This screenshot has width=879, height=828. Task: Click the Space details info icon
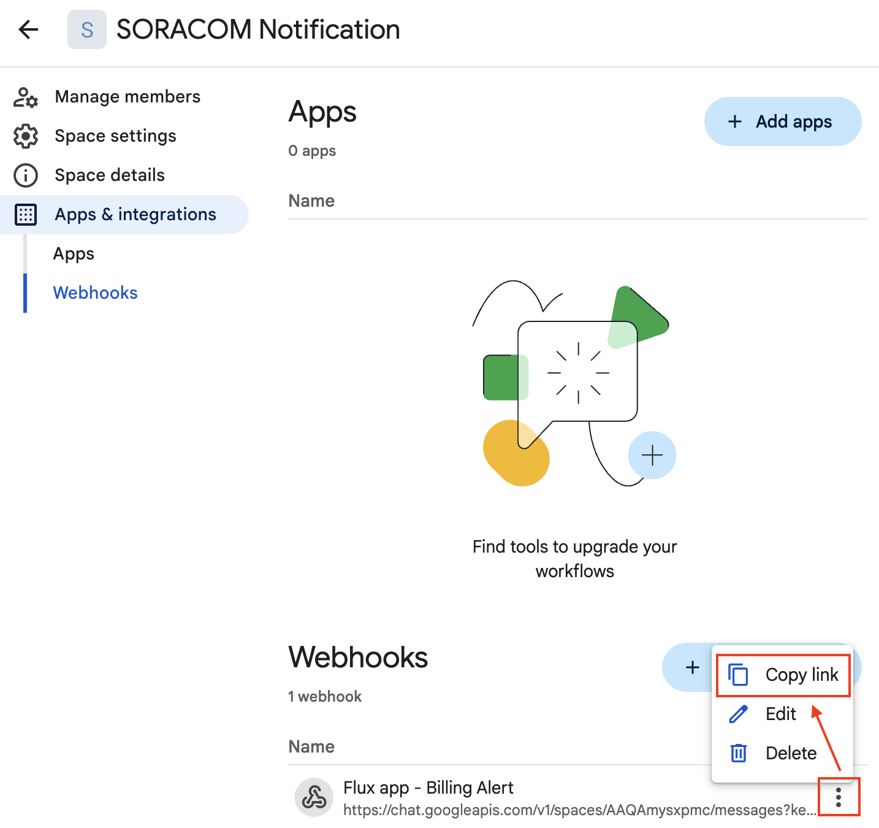[26, 175]
